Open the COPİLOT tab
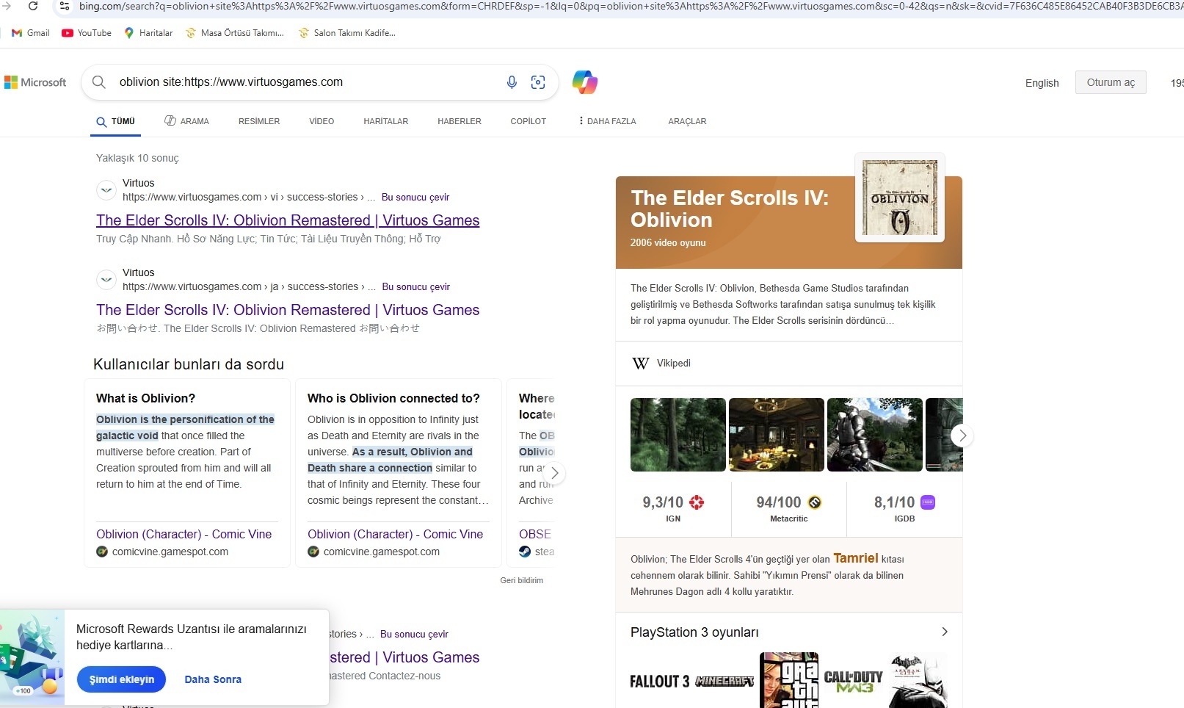 click(x=529, y=121)
